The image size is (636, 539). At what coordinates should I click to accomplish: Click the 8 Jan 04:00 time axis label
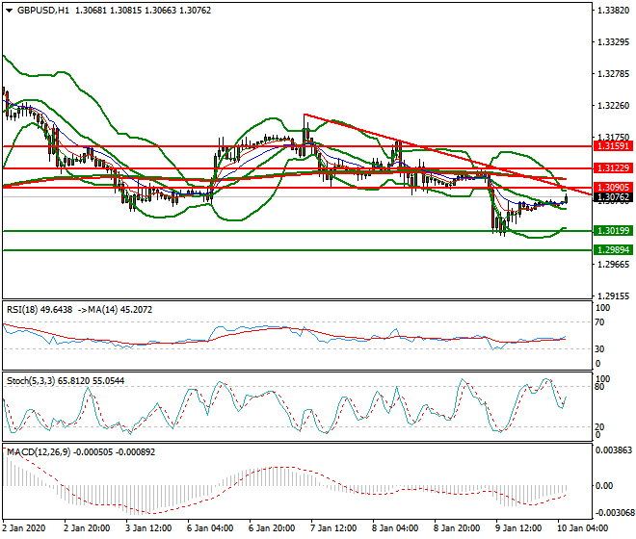[x=395, y=528]
